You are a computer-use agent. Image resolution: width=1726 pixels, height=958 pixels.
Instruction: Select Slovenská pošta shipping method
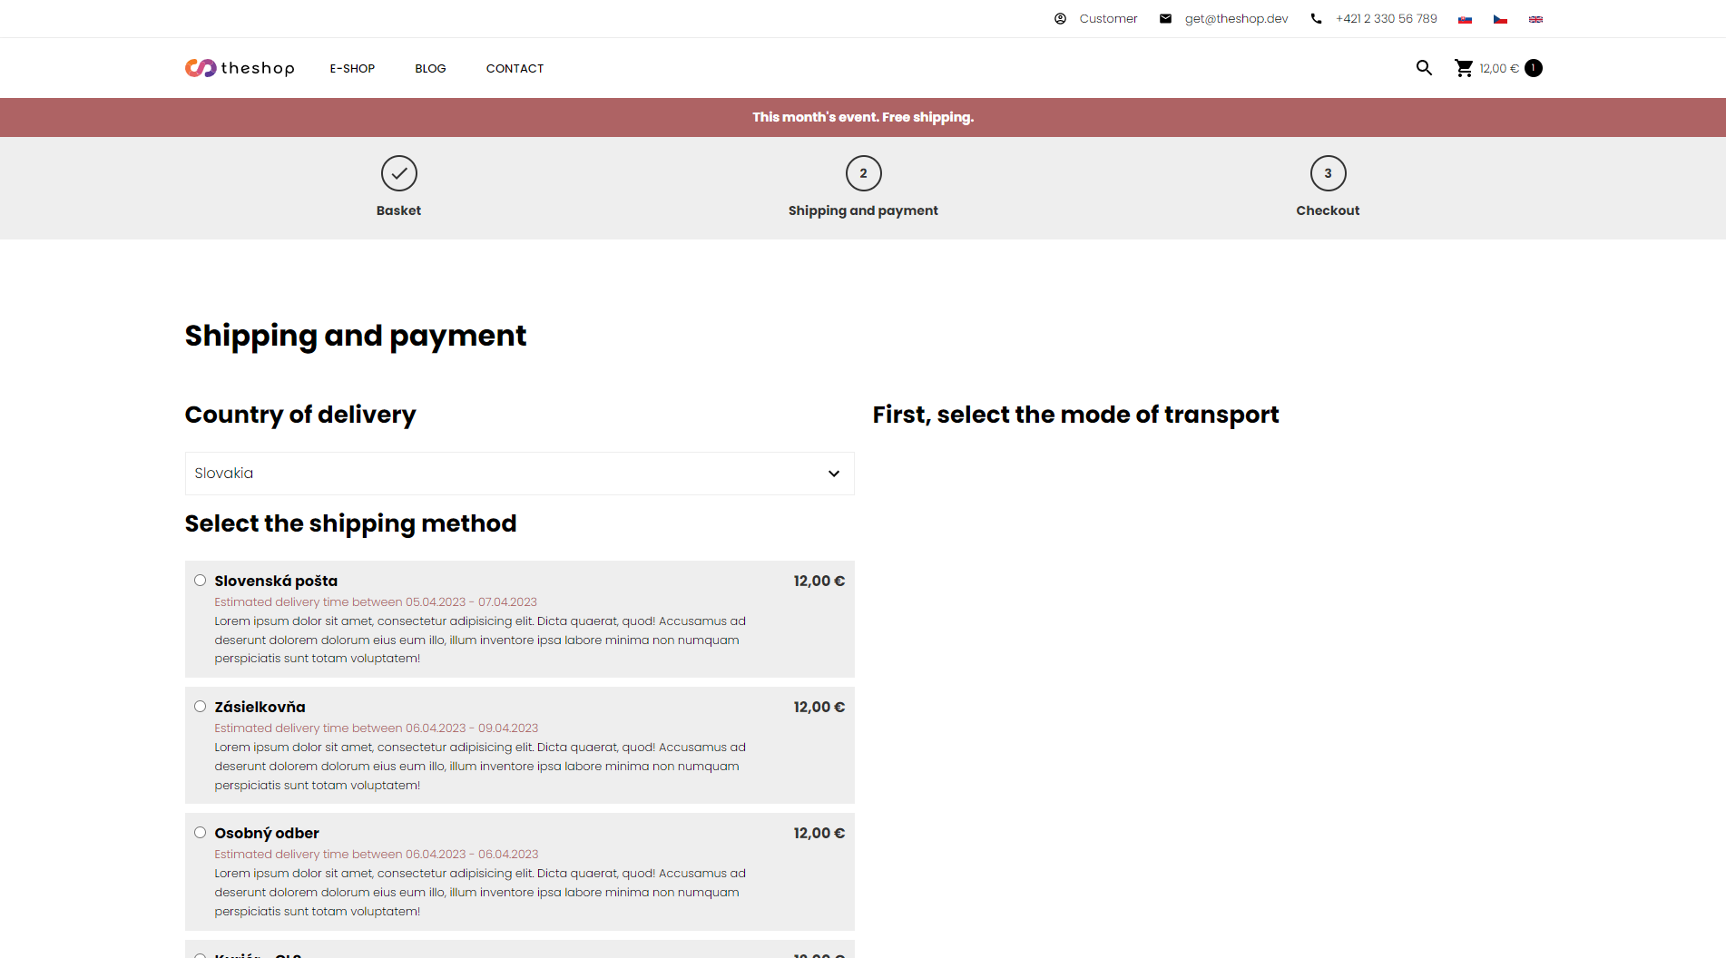[x=200, y=581]
